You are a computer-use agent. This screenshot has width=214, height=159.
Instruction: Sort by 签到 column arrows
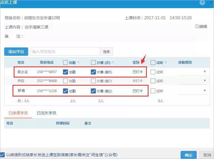click(x=141, y=62)
